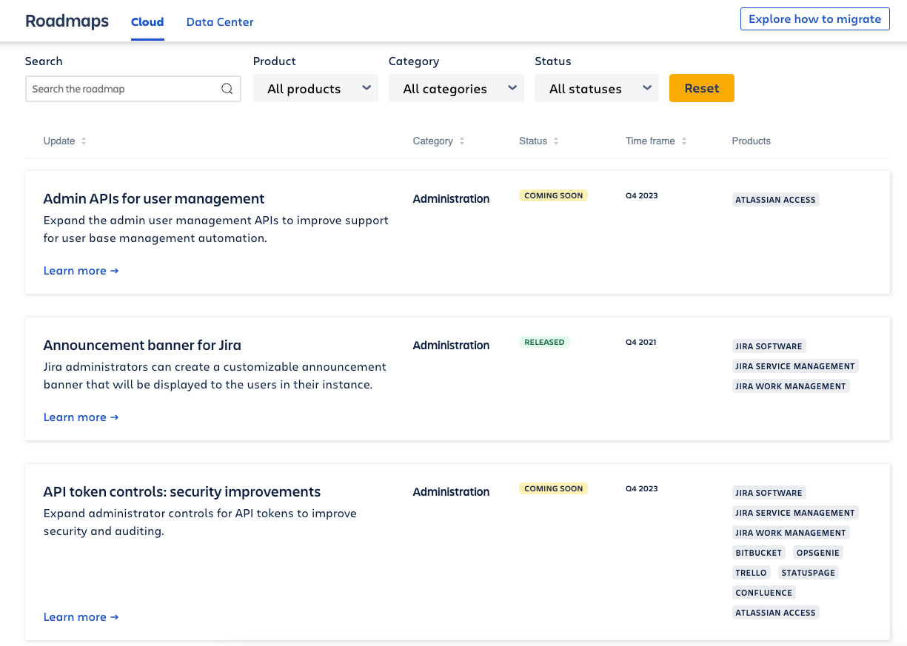Click the Products column header
907x646 pixels.
click(x=752, y=141)
